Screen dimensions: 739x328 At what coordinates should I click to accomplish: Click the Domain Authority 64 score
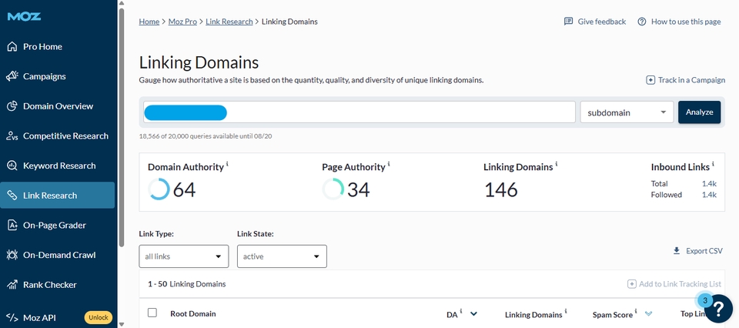184,189
